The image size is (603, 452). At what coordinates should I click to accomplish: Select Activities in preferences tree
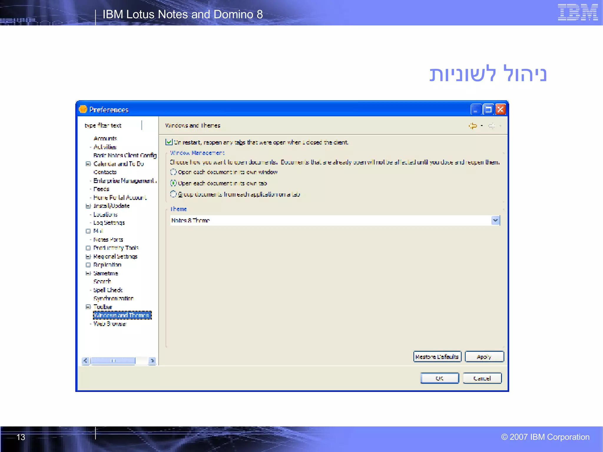[x=105, y=147]
